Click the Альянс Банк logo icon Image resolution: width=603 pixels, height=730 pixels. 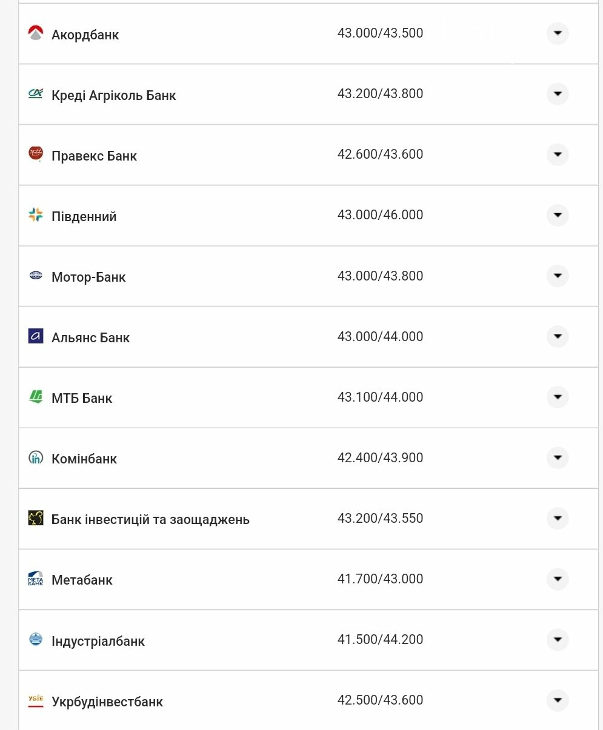coord(36,336)
